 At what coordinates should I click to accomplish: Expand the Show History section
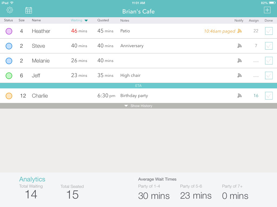pyautogui.click(x=138, y=106)
